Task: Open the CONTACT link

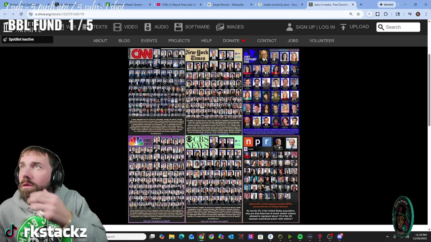Action: 267,41
